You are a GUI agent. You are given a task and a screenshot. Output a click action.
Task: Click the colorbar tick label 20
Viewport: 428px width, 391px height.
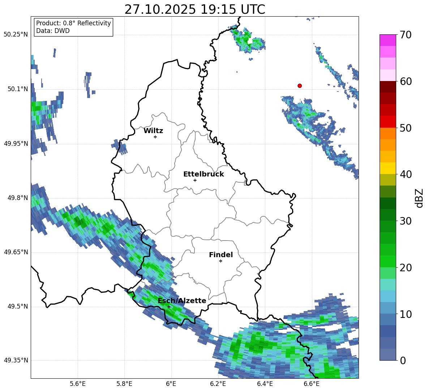406,268
